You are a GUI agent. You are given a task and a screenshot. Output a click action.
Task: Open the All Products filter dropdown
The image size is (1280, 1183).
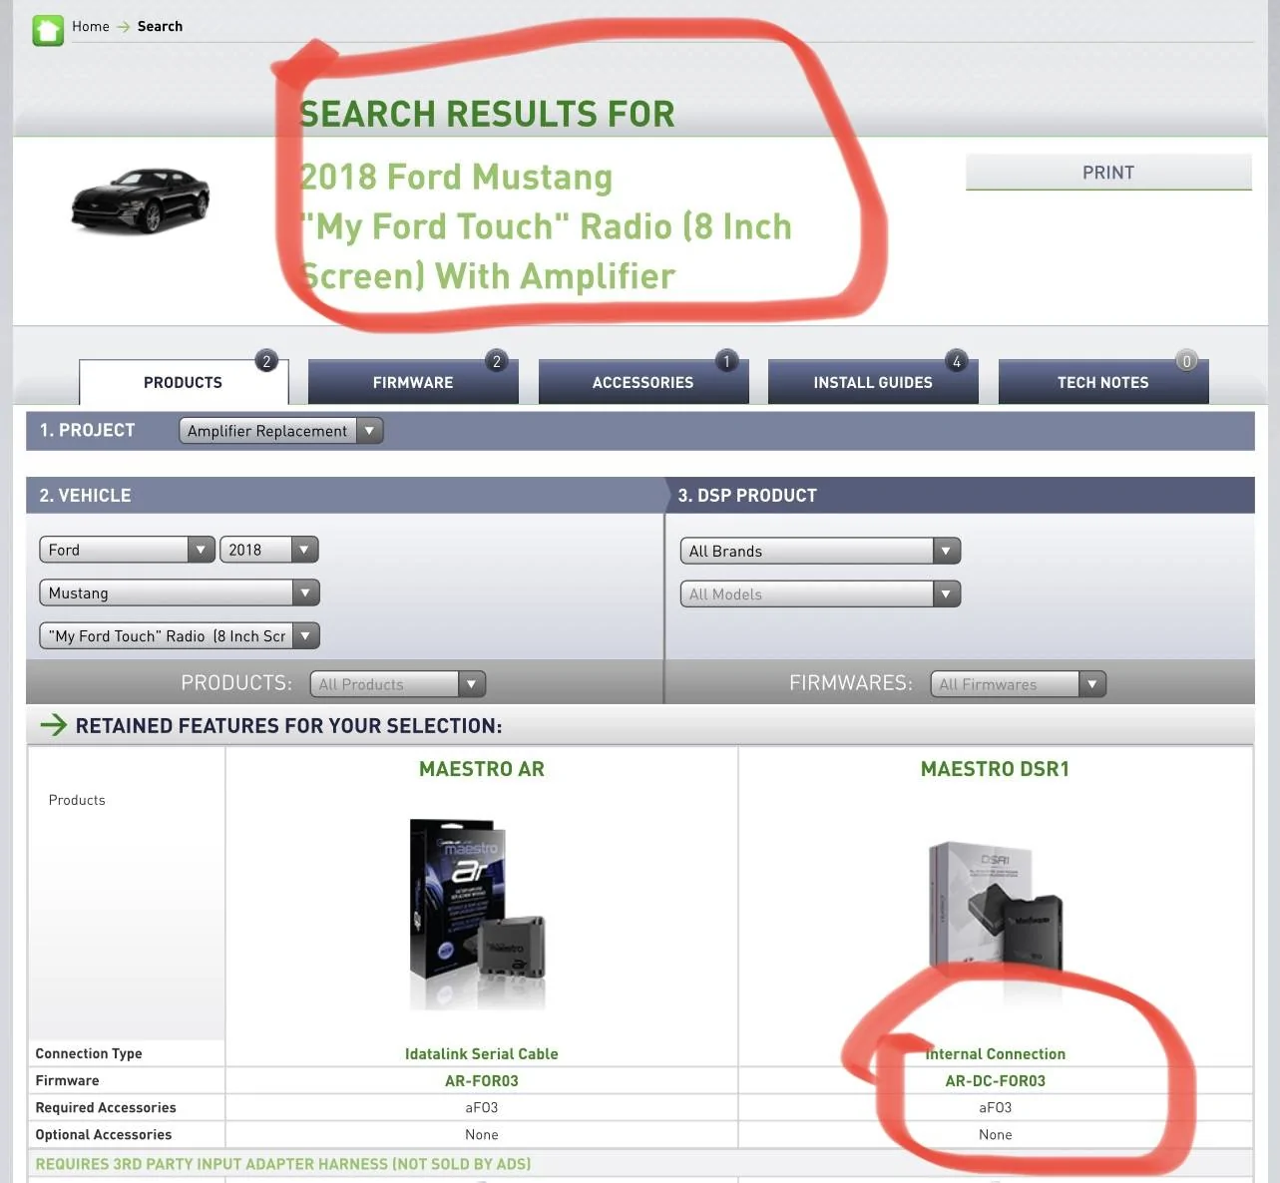click(x=398, y=684)
